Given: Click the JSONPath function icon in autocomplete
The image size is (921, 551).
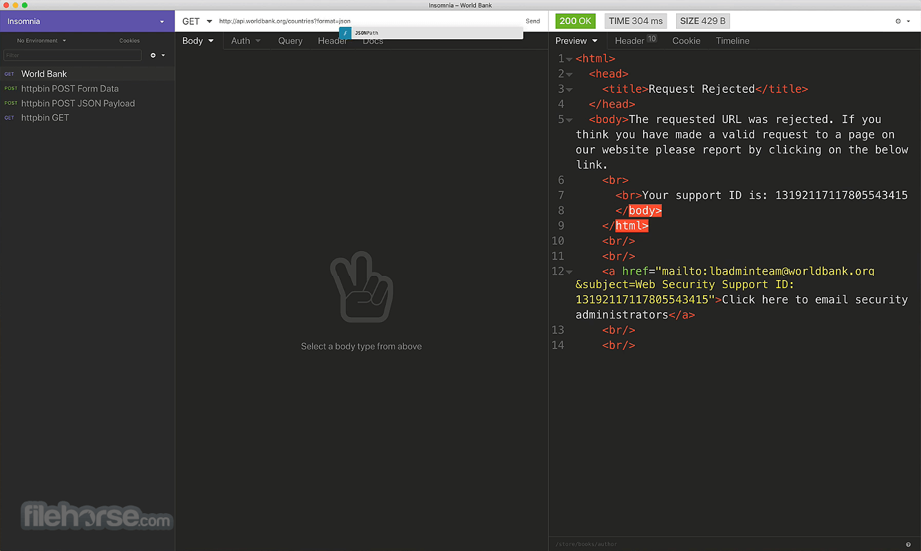Looking at the screenshot, I should [x=345, y=32].
